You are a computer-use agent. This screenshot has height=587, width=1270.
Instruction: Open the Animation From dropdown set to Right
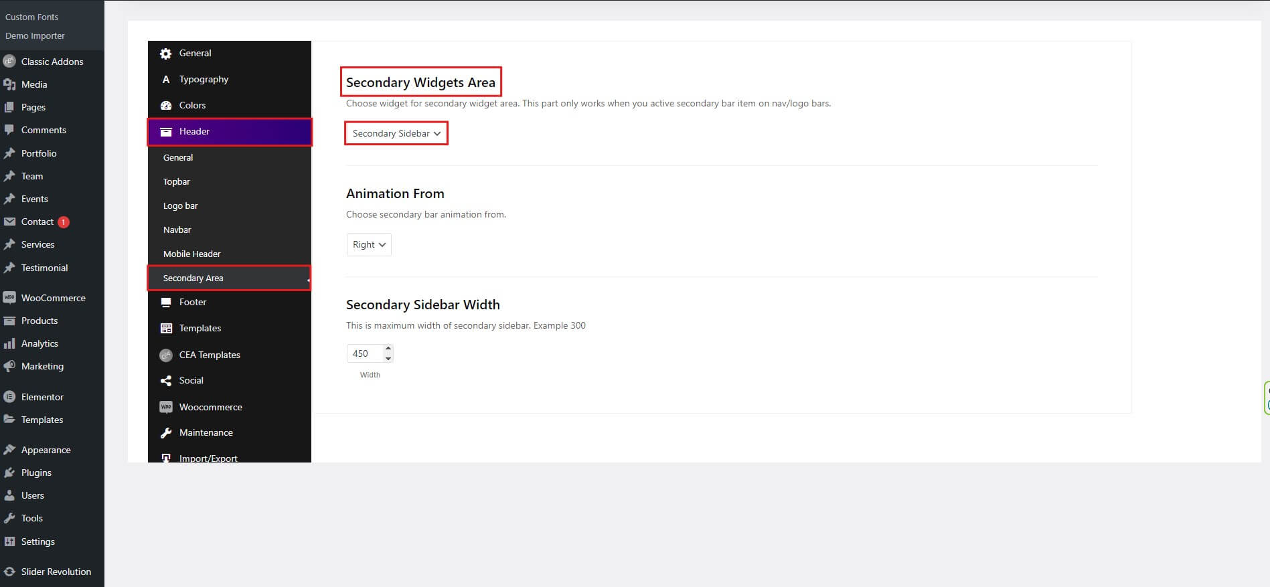(x=368, y=245)
